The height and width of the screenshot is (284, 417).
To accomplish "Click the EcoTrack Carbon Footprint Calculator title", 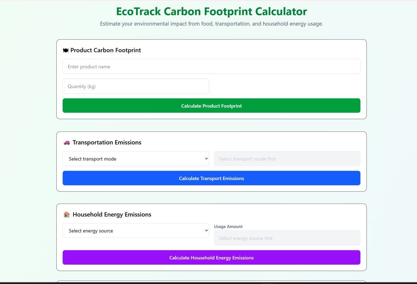I will click(211, 11).
